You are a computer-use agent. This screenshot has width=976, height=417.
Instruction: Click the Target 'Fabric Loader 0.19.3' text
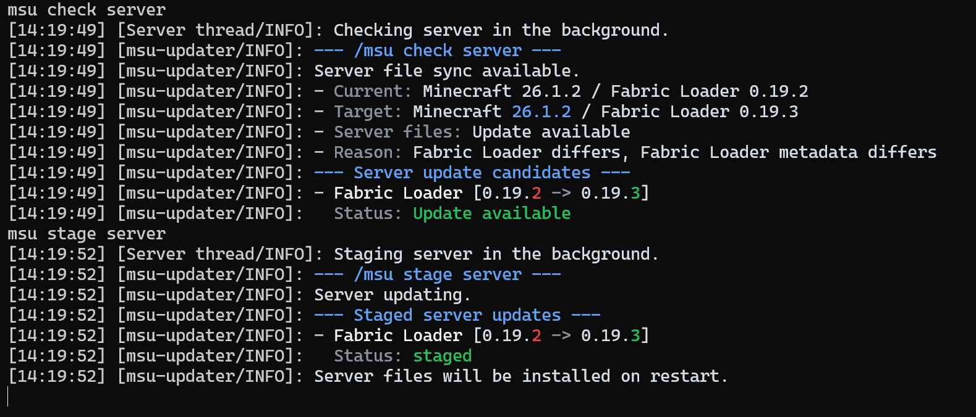click(x=700, y=112)
